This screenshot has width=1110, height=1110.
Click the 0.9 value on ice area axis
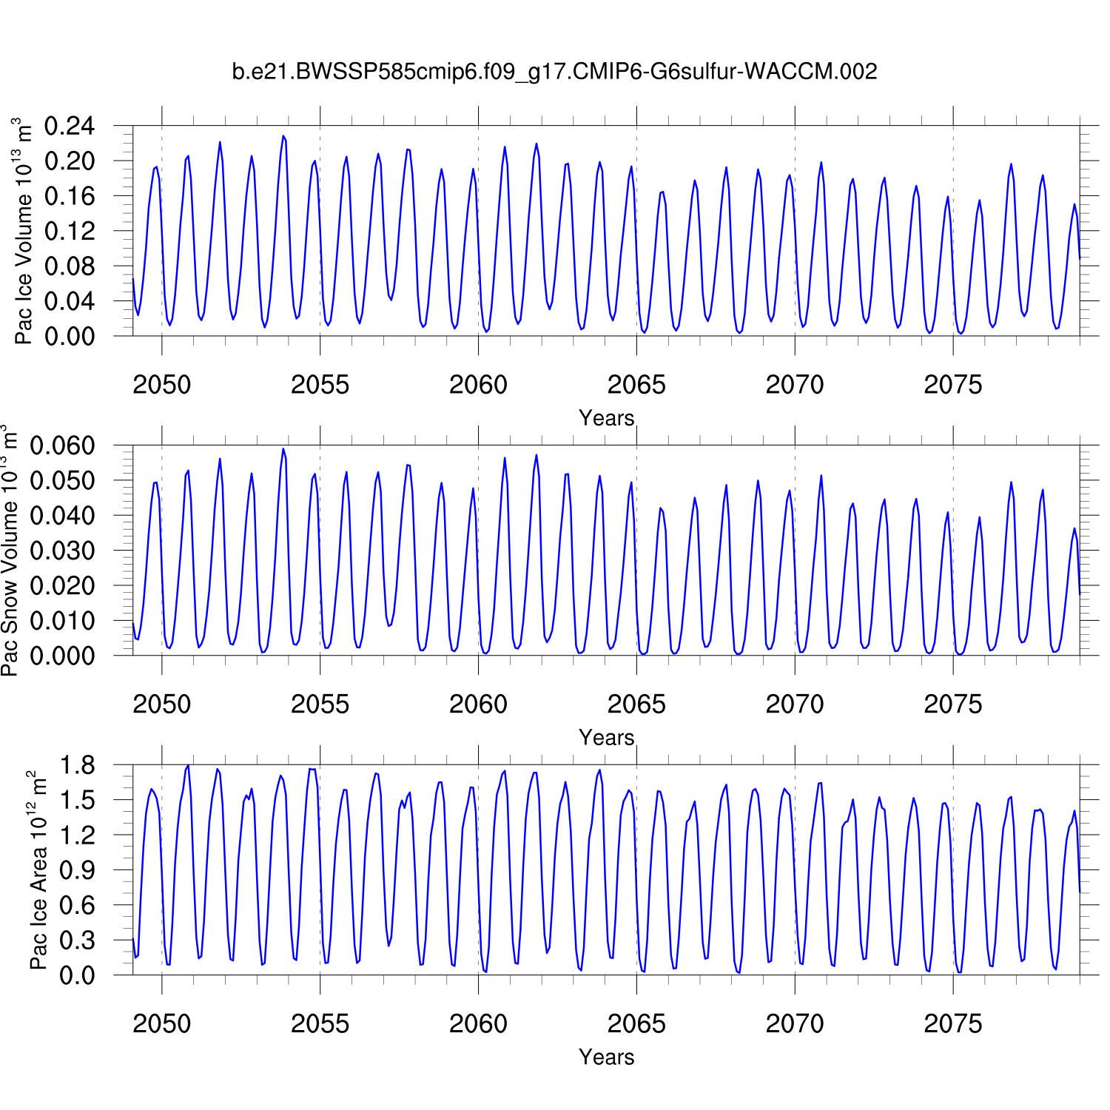(77, 870)
